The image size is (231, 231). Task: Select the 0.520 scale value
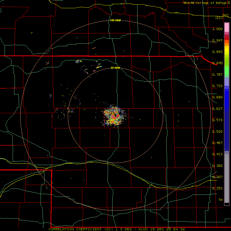pyautogui.click(x=217, y=132)
